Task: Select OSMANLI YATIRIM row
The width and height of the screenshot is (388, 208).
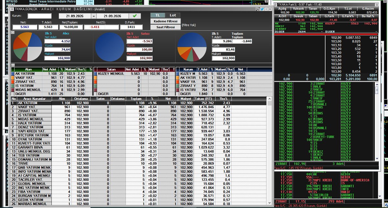Action: pyautogui.click(x=139, y=159)
